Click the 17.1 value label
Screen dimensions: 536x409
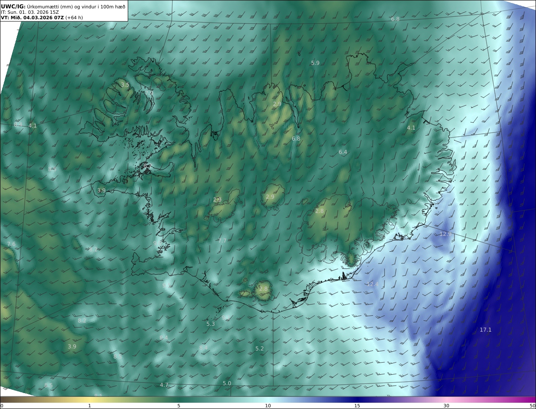click(485, 330)
